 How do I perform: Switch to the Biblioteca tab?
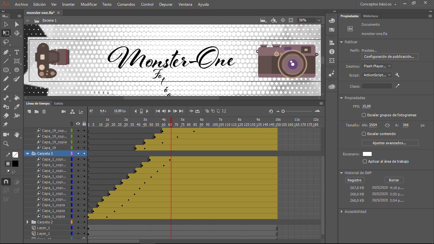click(x=370, y=16)
